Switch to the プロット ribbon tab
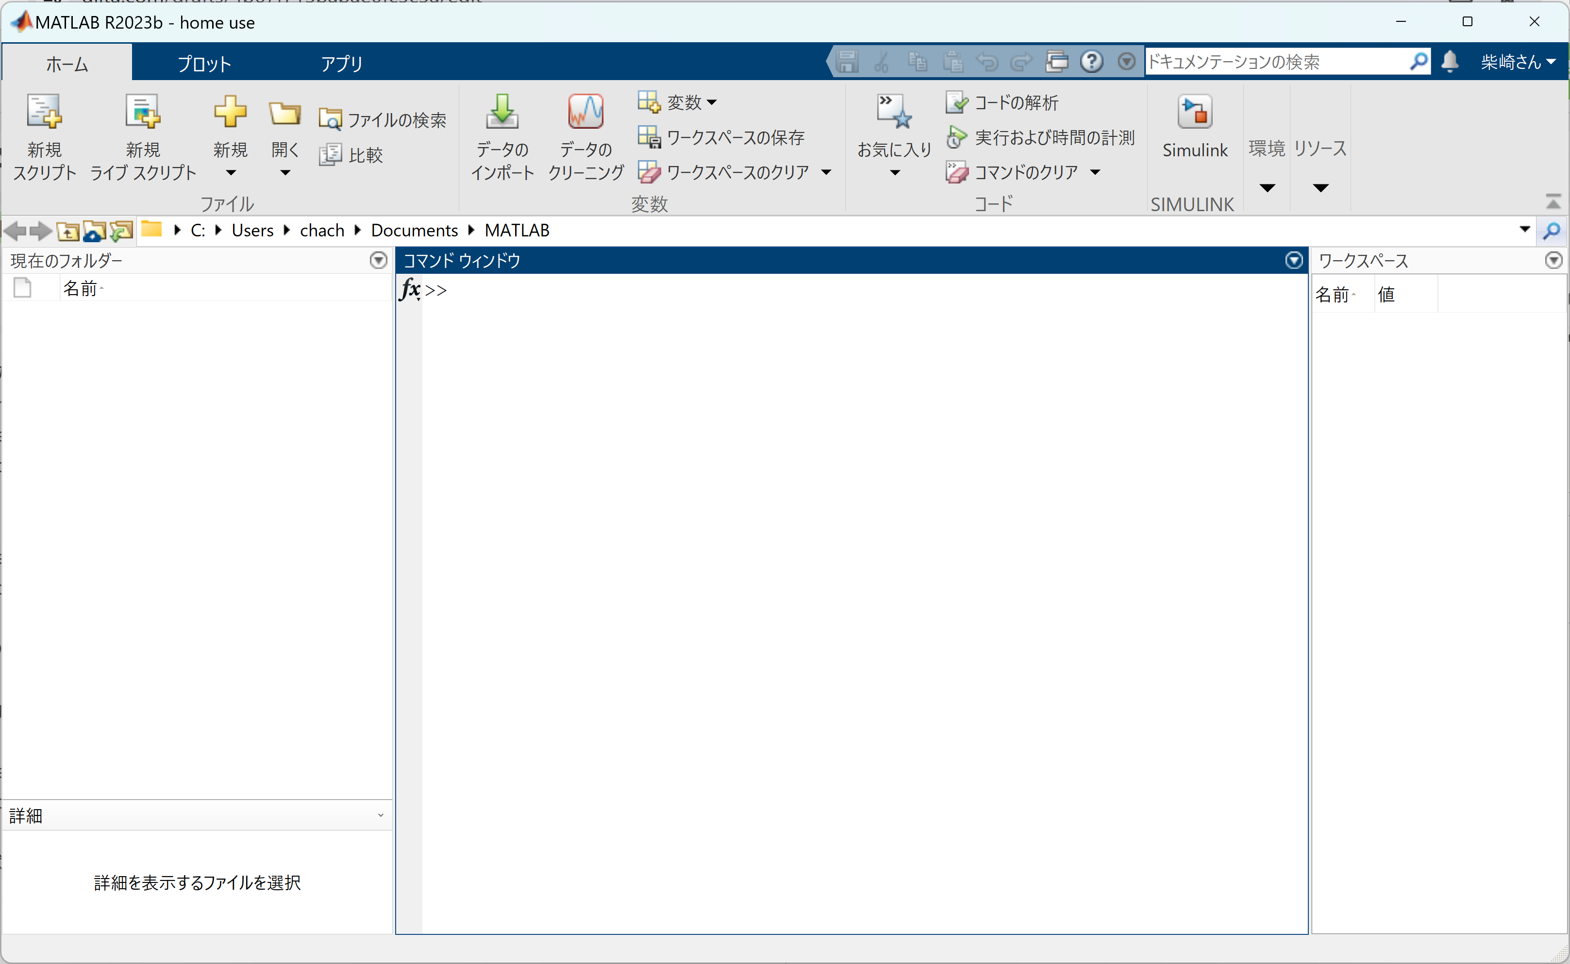Screen dimensions: 1570x964 203,63
